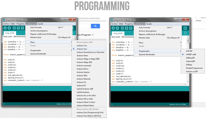206x119 pixels.
Task: Select prog_torito tab in left window
Action: [10, 33]
